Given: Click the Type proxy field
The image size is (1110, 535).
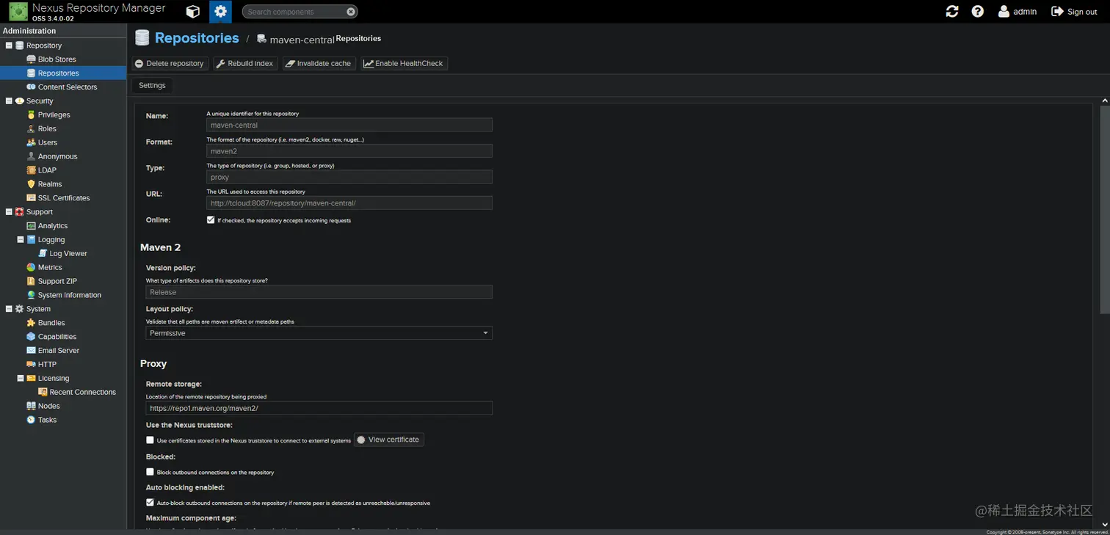Looking at the screenshot, I should 349,178.
